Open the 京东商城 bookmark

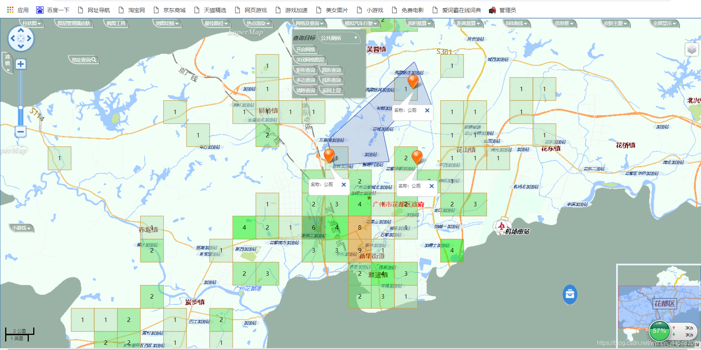point(170,10)
